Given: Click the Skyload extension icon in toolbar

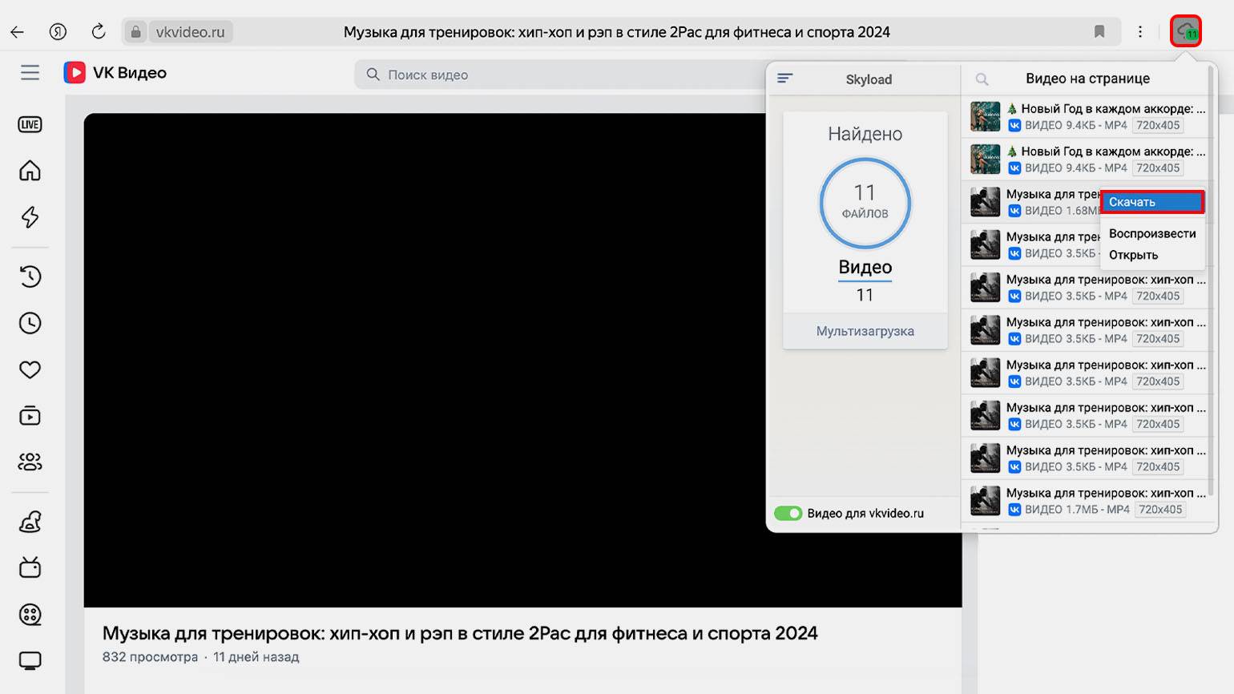Looking at the screenshot, I should (x=1185, y=32).
